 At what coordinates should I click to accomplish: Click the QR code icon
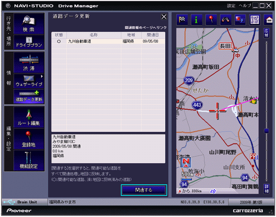[x=255, y=20]
